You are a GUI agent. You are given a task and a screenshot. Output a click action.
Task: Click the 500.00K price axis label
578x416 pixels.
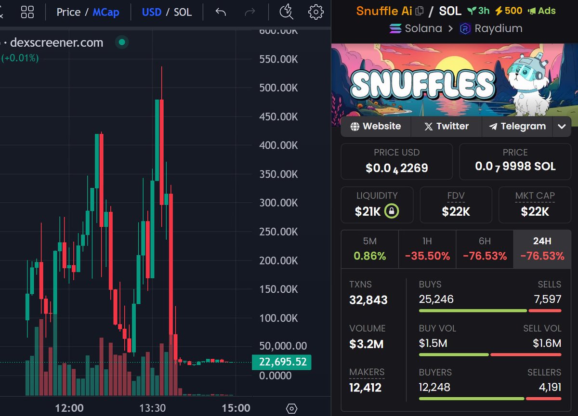click(279, 88)
